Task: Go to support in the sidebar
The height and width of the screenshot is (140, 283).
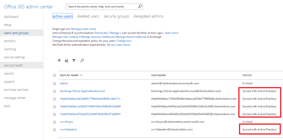Action: (x=9, y=82)
